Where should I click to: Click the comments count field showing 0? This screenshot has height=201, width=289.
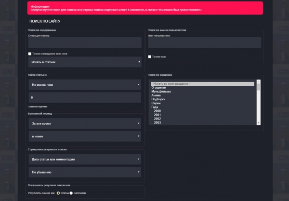click(85, 97)
